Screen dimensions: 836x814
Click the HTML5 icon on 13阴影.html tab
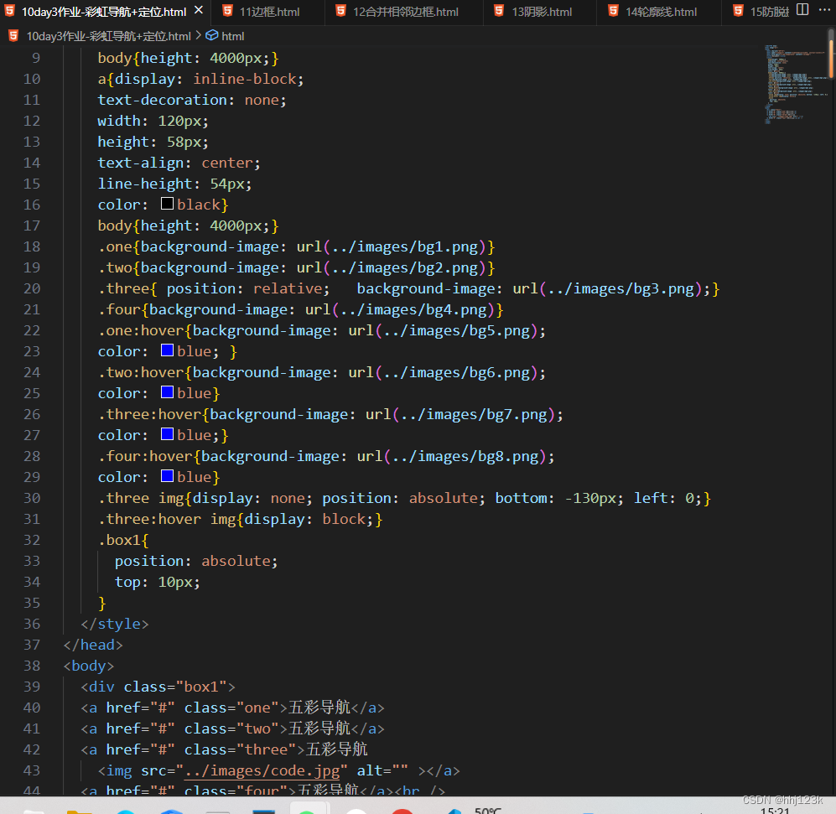click(x=500, y=11)
